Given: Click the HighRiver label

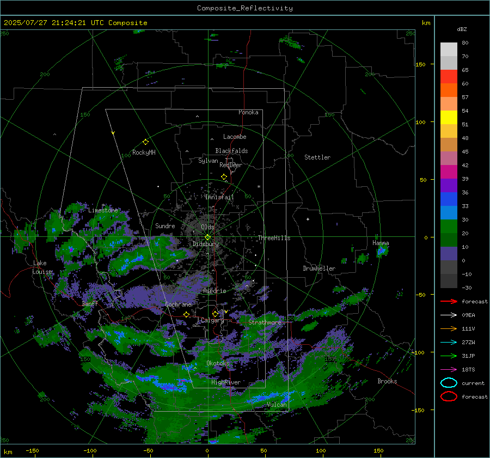Looking at the screenshot, I should (226, 382).
